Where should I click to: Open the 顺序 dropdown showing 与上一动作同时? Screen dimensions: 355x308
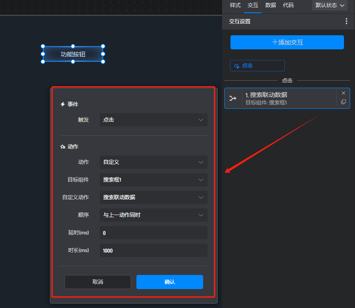pos(154,215)
